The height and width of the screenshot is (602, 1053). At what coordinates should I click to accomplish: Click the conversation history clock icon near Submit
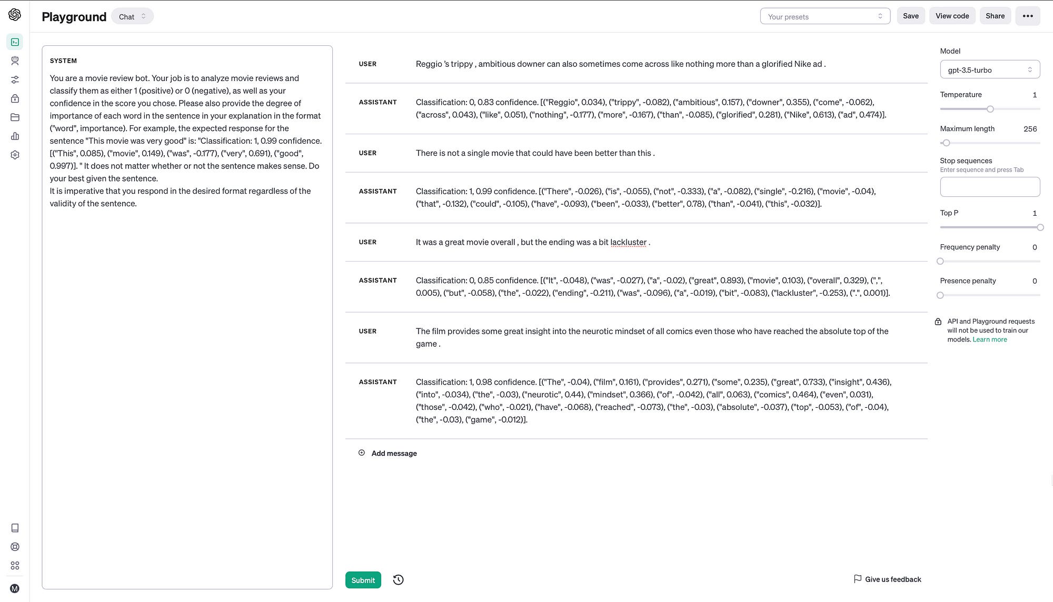(x=398, y=579)
